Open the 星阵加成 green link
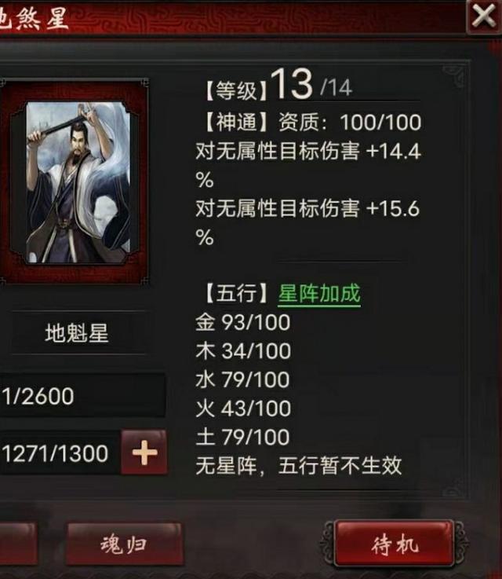Viewport: 502px width, 579px height. (x=319, y=294)
